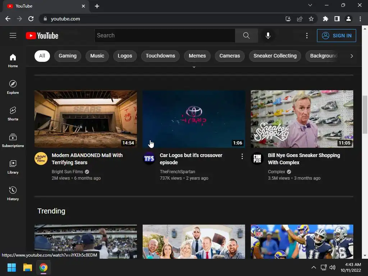The height and width of the screenshot is (276, 368).
Task: Visit Bright Sun Films channel name
Action: point(67,172)
